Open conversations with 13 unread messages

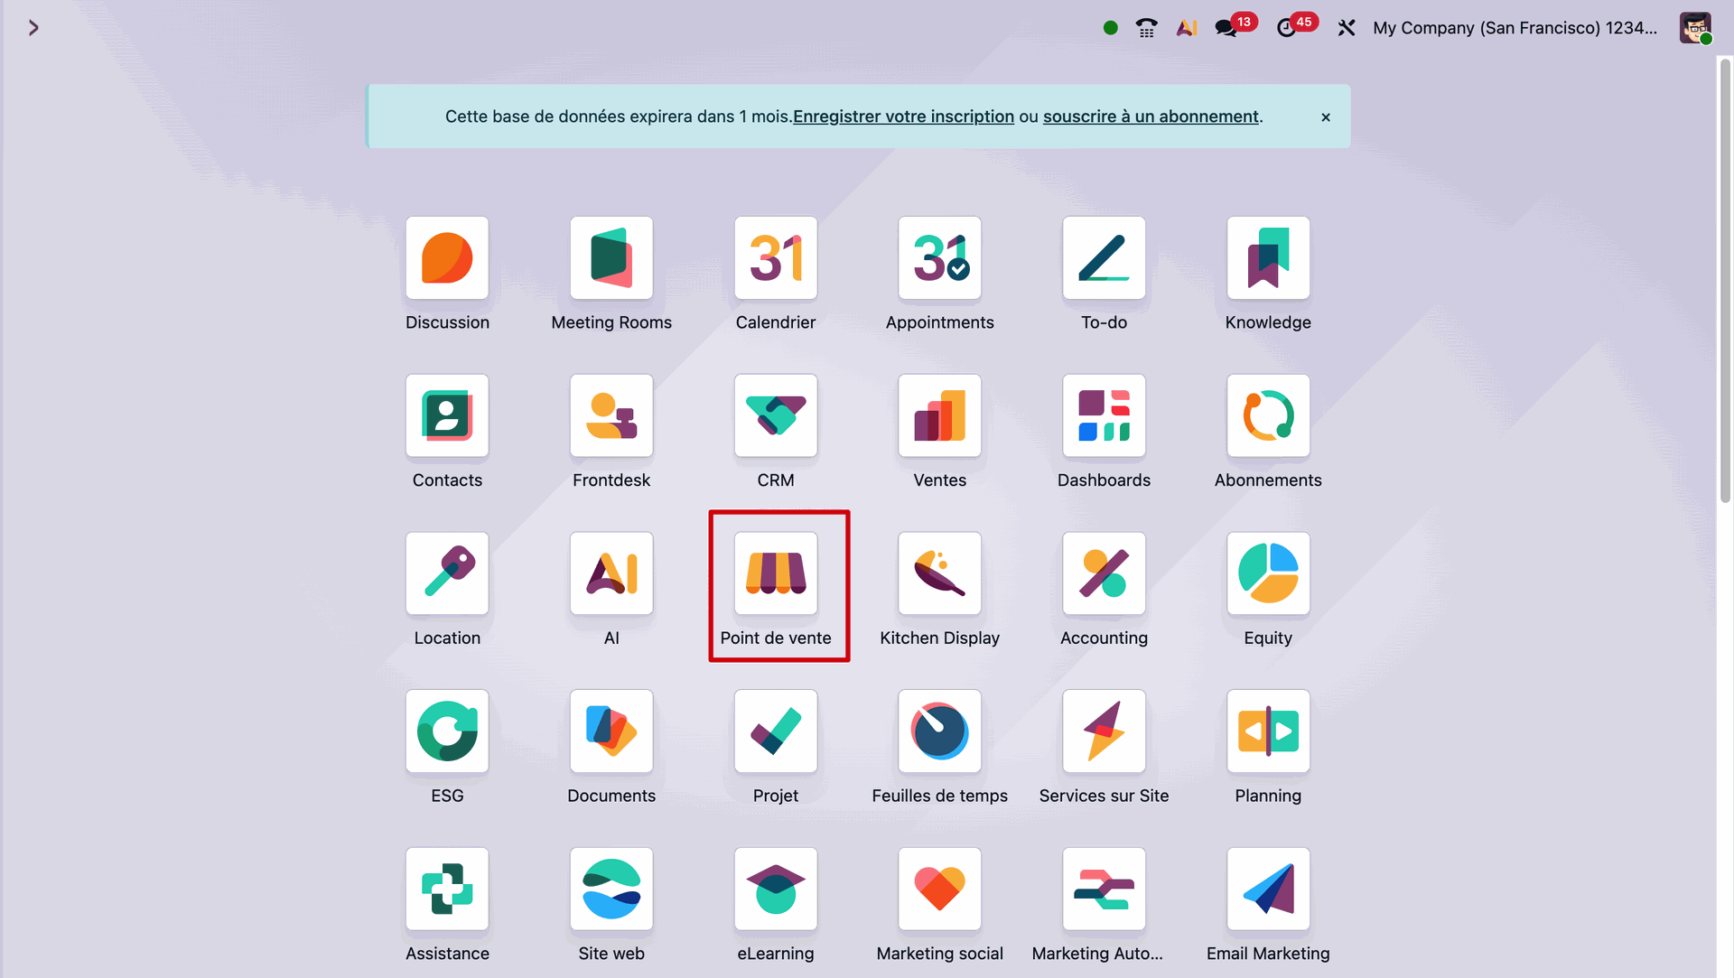(x=1226, y=28)
